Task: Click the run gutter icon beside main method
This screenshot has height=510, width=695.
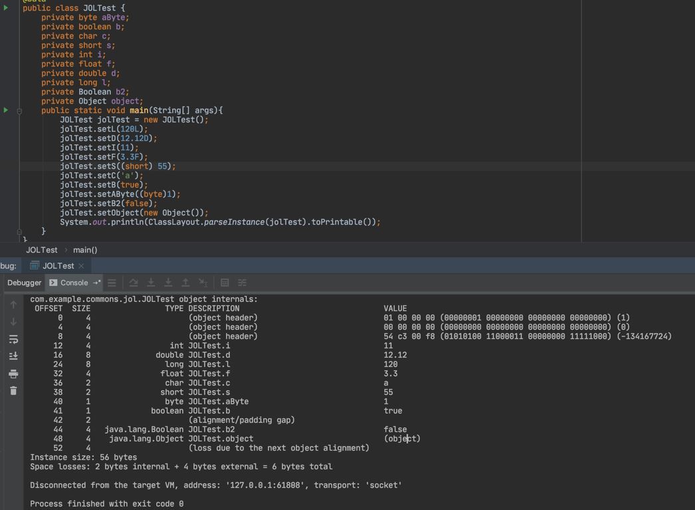Action: coord(6,110)
